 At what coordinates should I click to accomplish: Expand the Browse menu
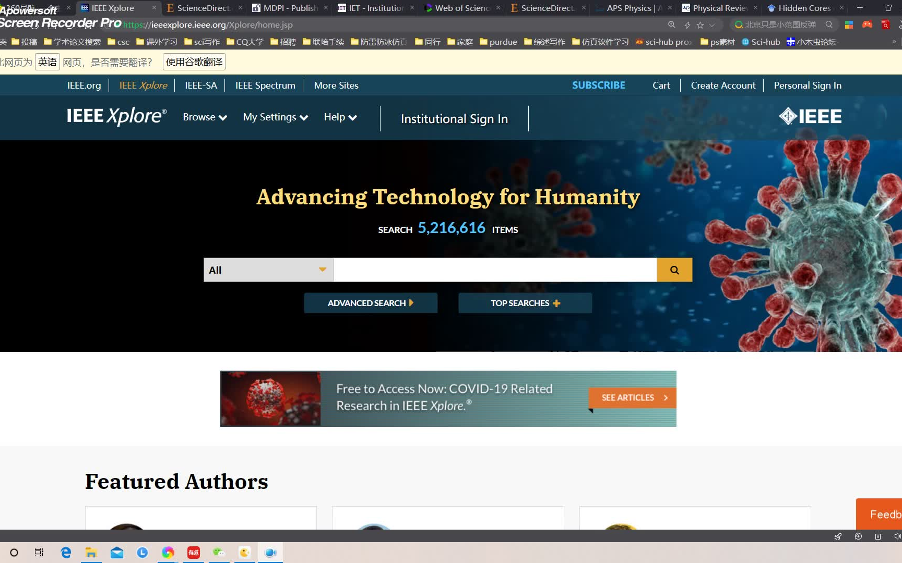pos(205,117)
